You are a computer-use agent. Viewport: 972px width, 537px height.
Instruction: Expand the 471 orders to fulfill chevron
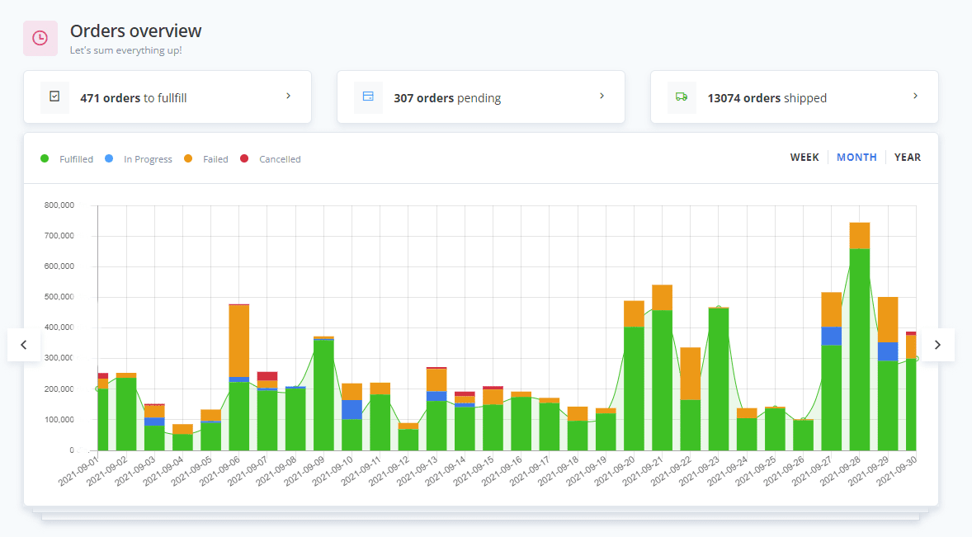(288, 96)
